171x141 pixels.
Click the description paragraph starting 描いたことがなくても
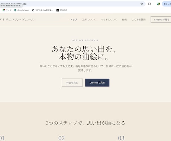[85, 68]
